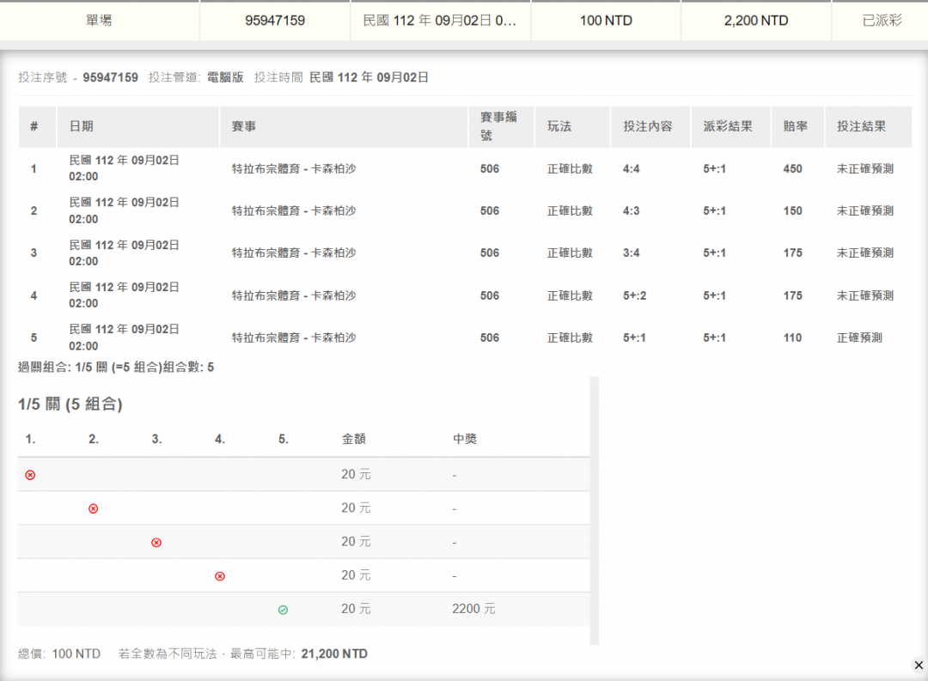Image resolution: width=928 pixels, height=681 pixels.
Task: Select the 4:4 bet content cell
Action: [631, 169]
